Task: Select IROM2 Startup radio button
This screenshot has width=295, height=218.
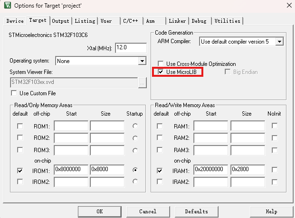Action: (x=135, y=182)
